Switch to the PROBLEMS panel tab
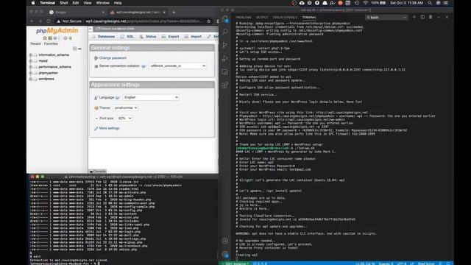 244,18
